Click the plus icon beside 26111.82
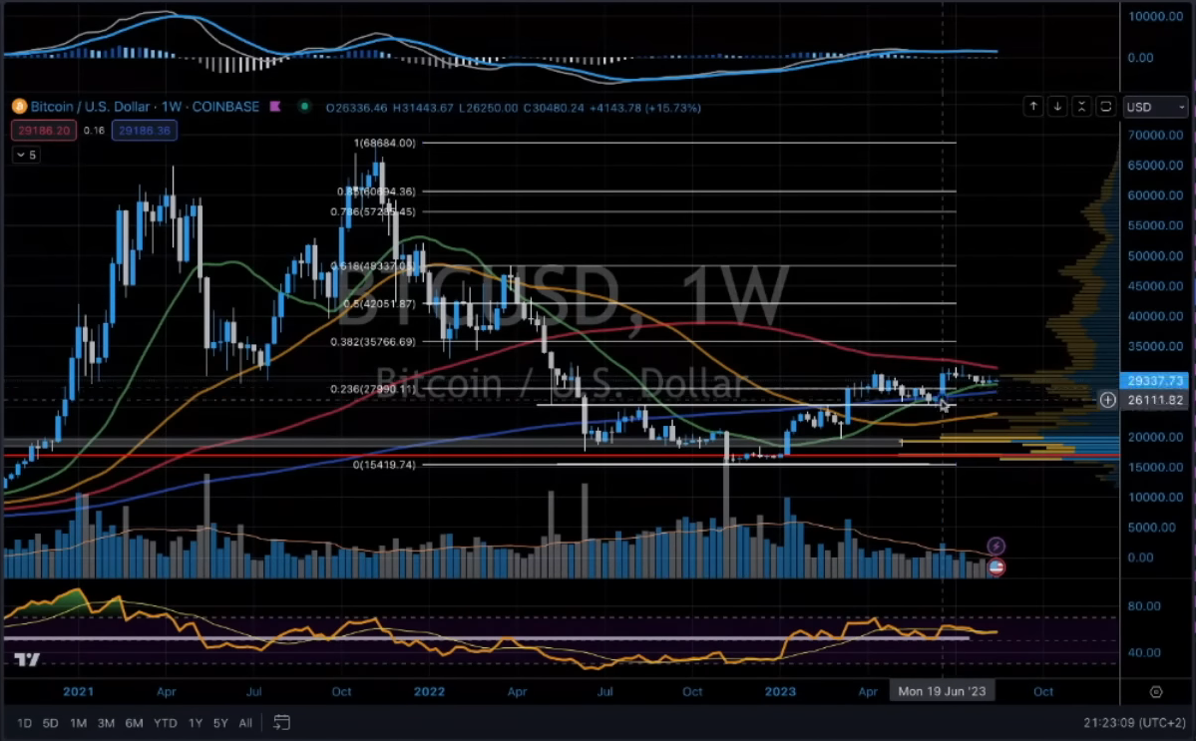 pos(1107,400)
